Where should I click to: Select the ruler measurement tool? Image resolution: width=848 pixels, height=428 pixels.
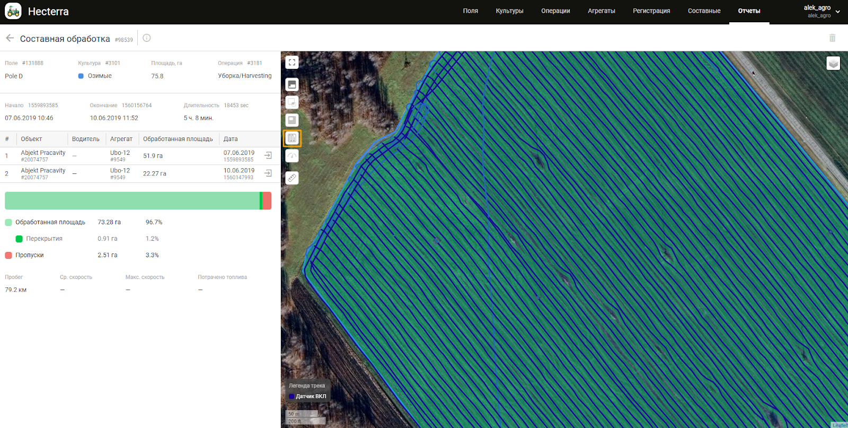(292, 178)
